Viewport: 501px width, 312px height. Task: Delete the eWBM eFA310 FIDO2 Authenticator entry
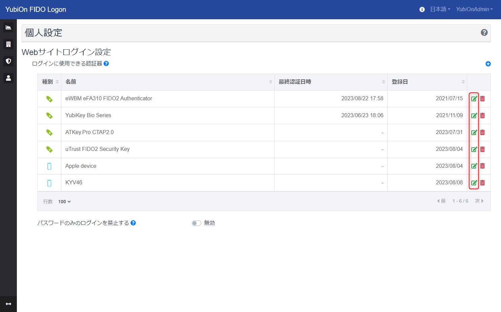pyautogui.click(x=482, y=99)
